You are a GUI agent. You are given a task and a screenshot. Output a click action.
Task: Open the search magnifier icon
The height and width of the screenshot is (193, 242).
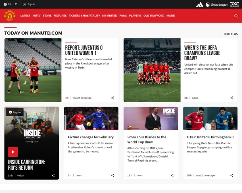(236, 16)
